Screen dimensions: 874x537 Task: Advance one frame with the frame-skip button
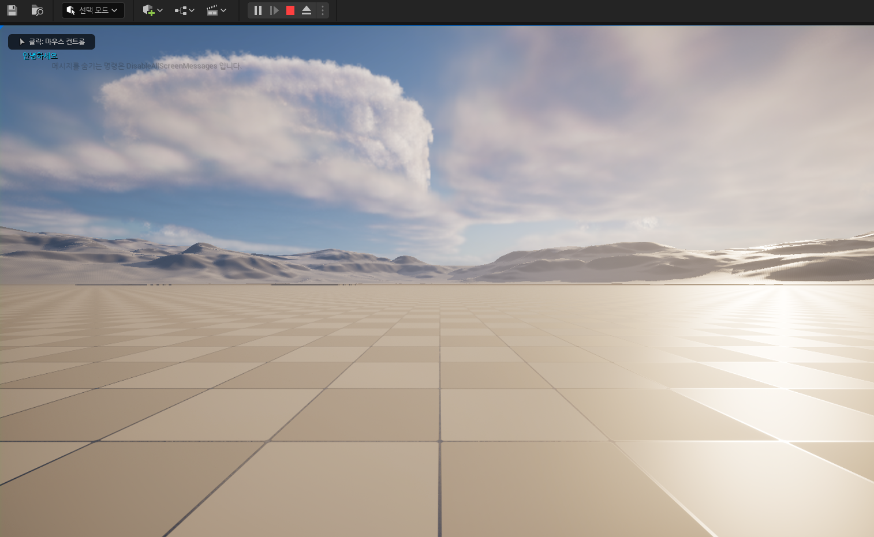point(274,10)
